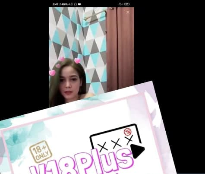Click the 140KB/s network speed indicator
Screen dimensions: 205x174
tap(65, 4)
